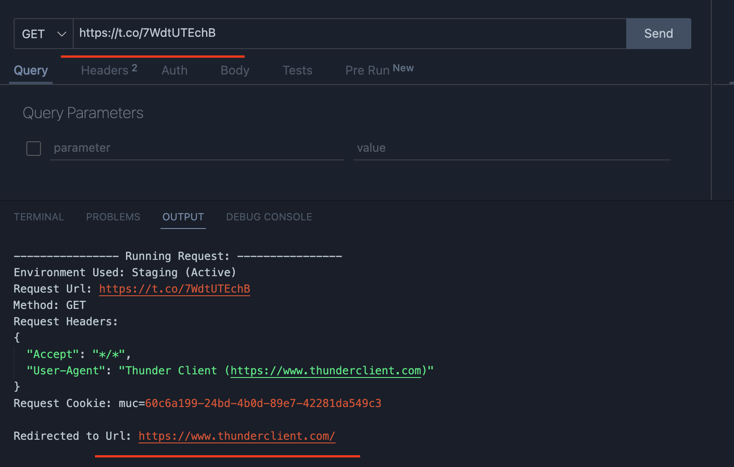The height and width of the screenshot is (467, 734).
Task: Expand the request method selector chevron
Action: [61, 33]
